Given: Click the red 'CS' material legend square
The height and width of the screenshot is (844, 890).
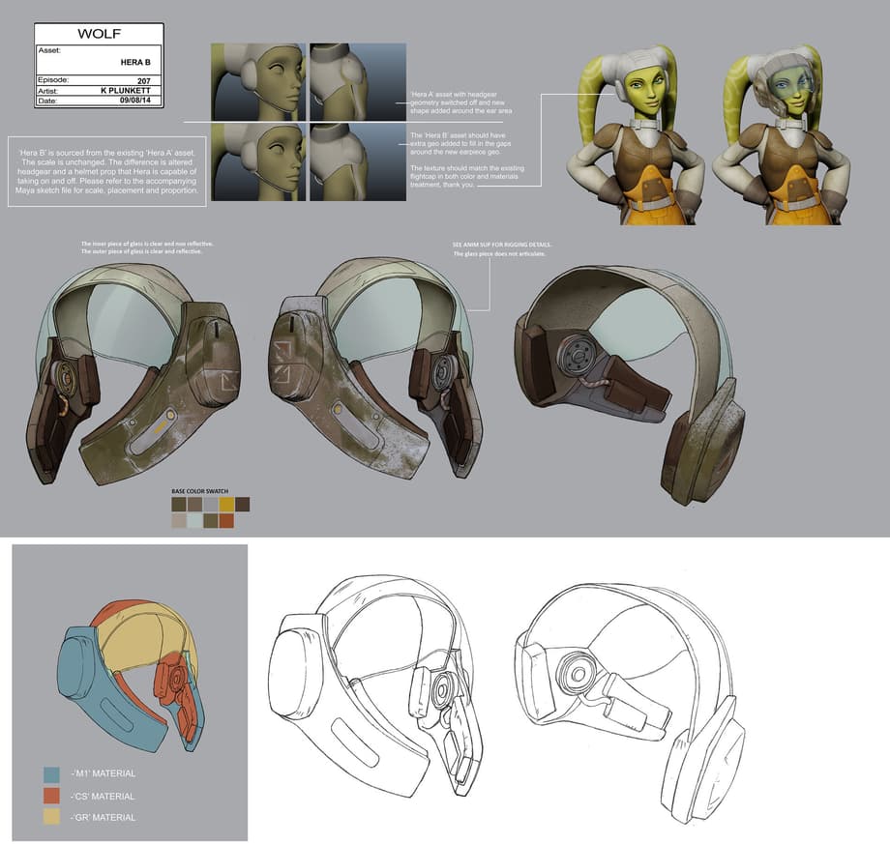Looking at the screenshot, I should click(51, 796).
